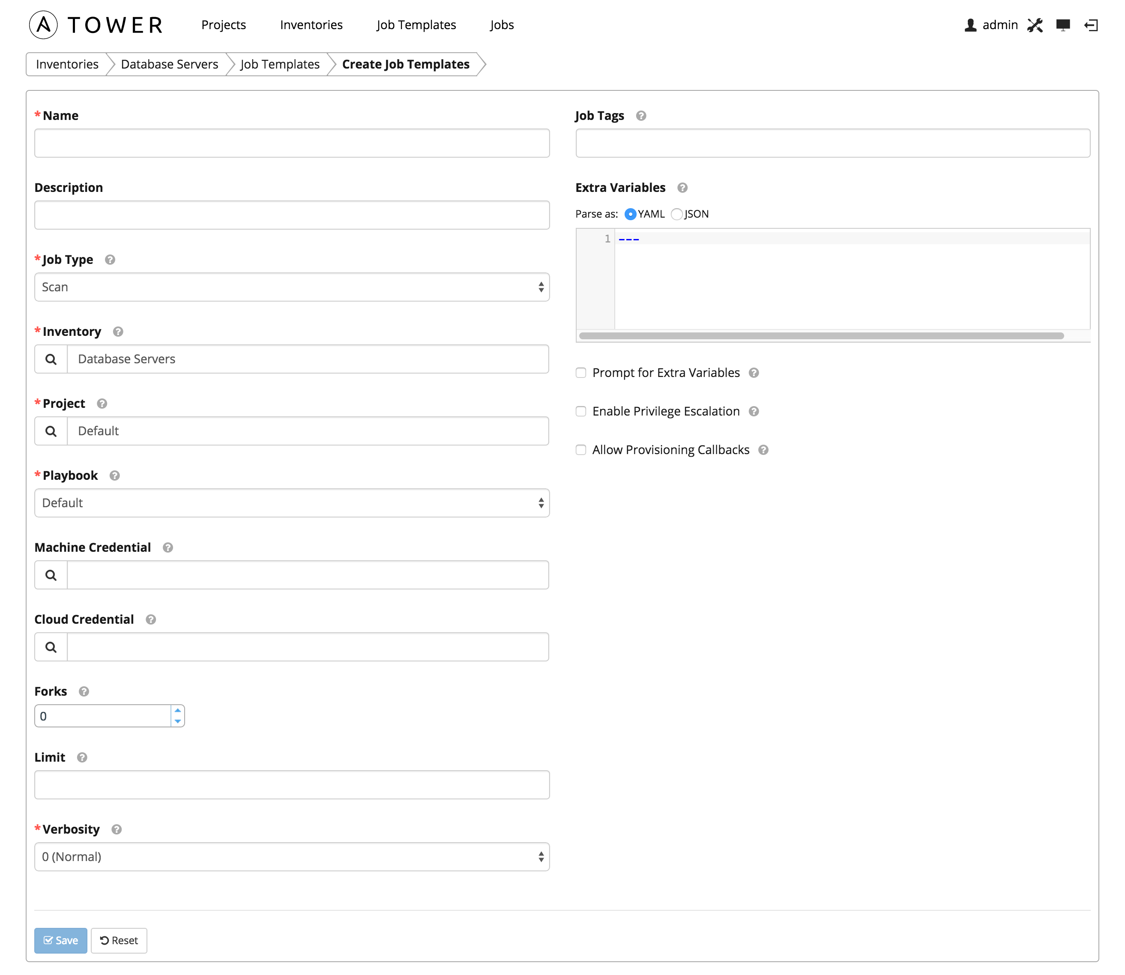Click the Save button

[x=61, y=941]
